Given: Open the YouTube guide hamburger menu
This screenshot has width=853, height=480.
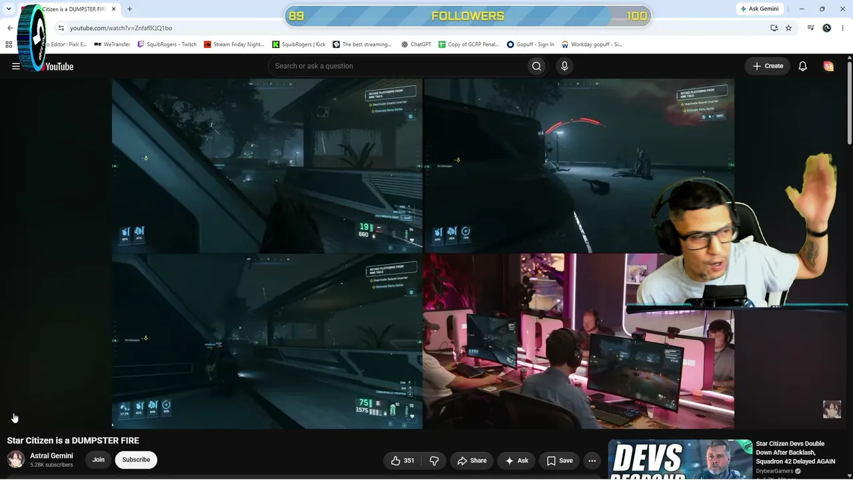Looking at the screenshot, I should [x=16, y=66].
